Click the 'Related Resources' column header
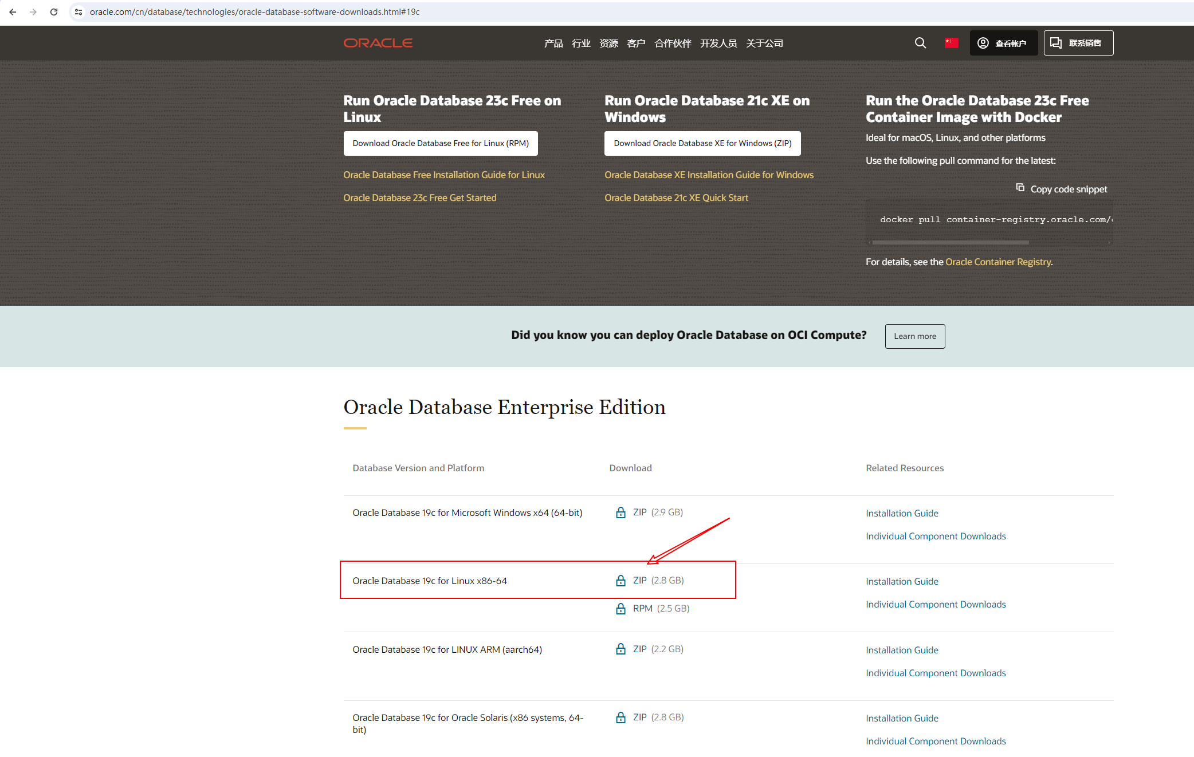Viewport: 1194px width, 757px height. (905, 468)
